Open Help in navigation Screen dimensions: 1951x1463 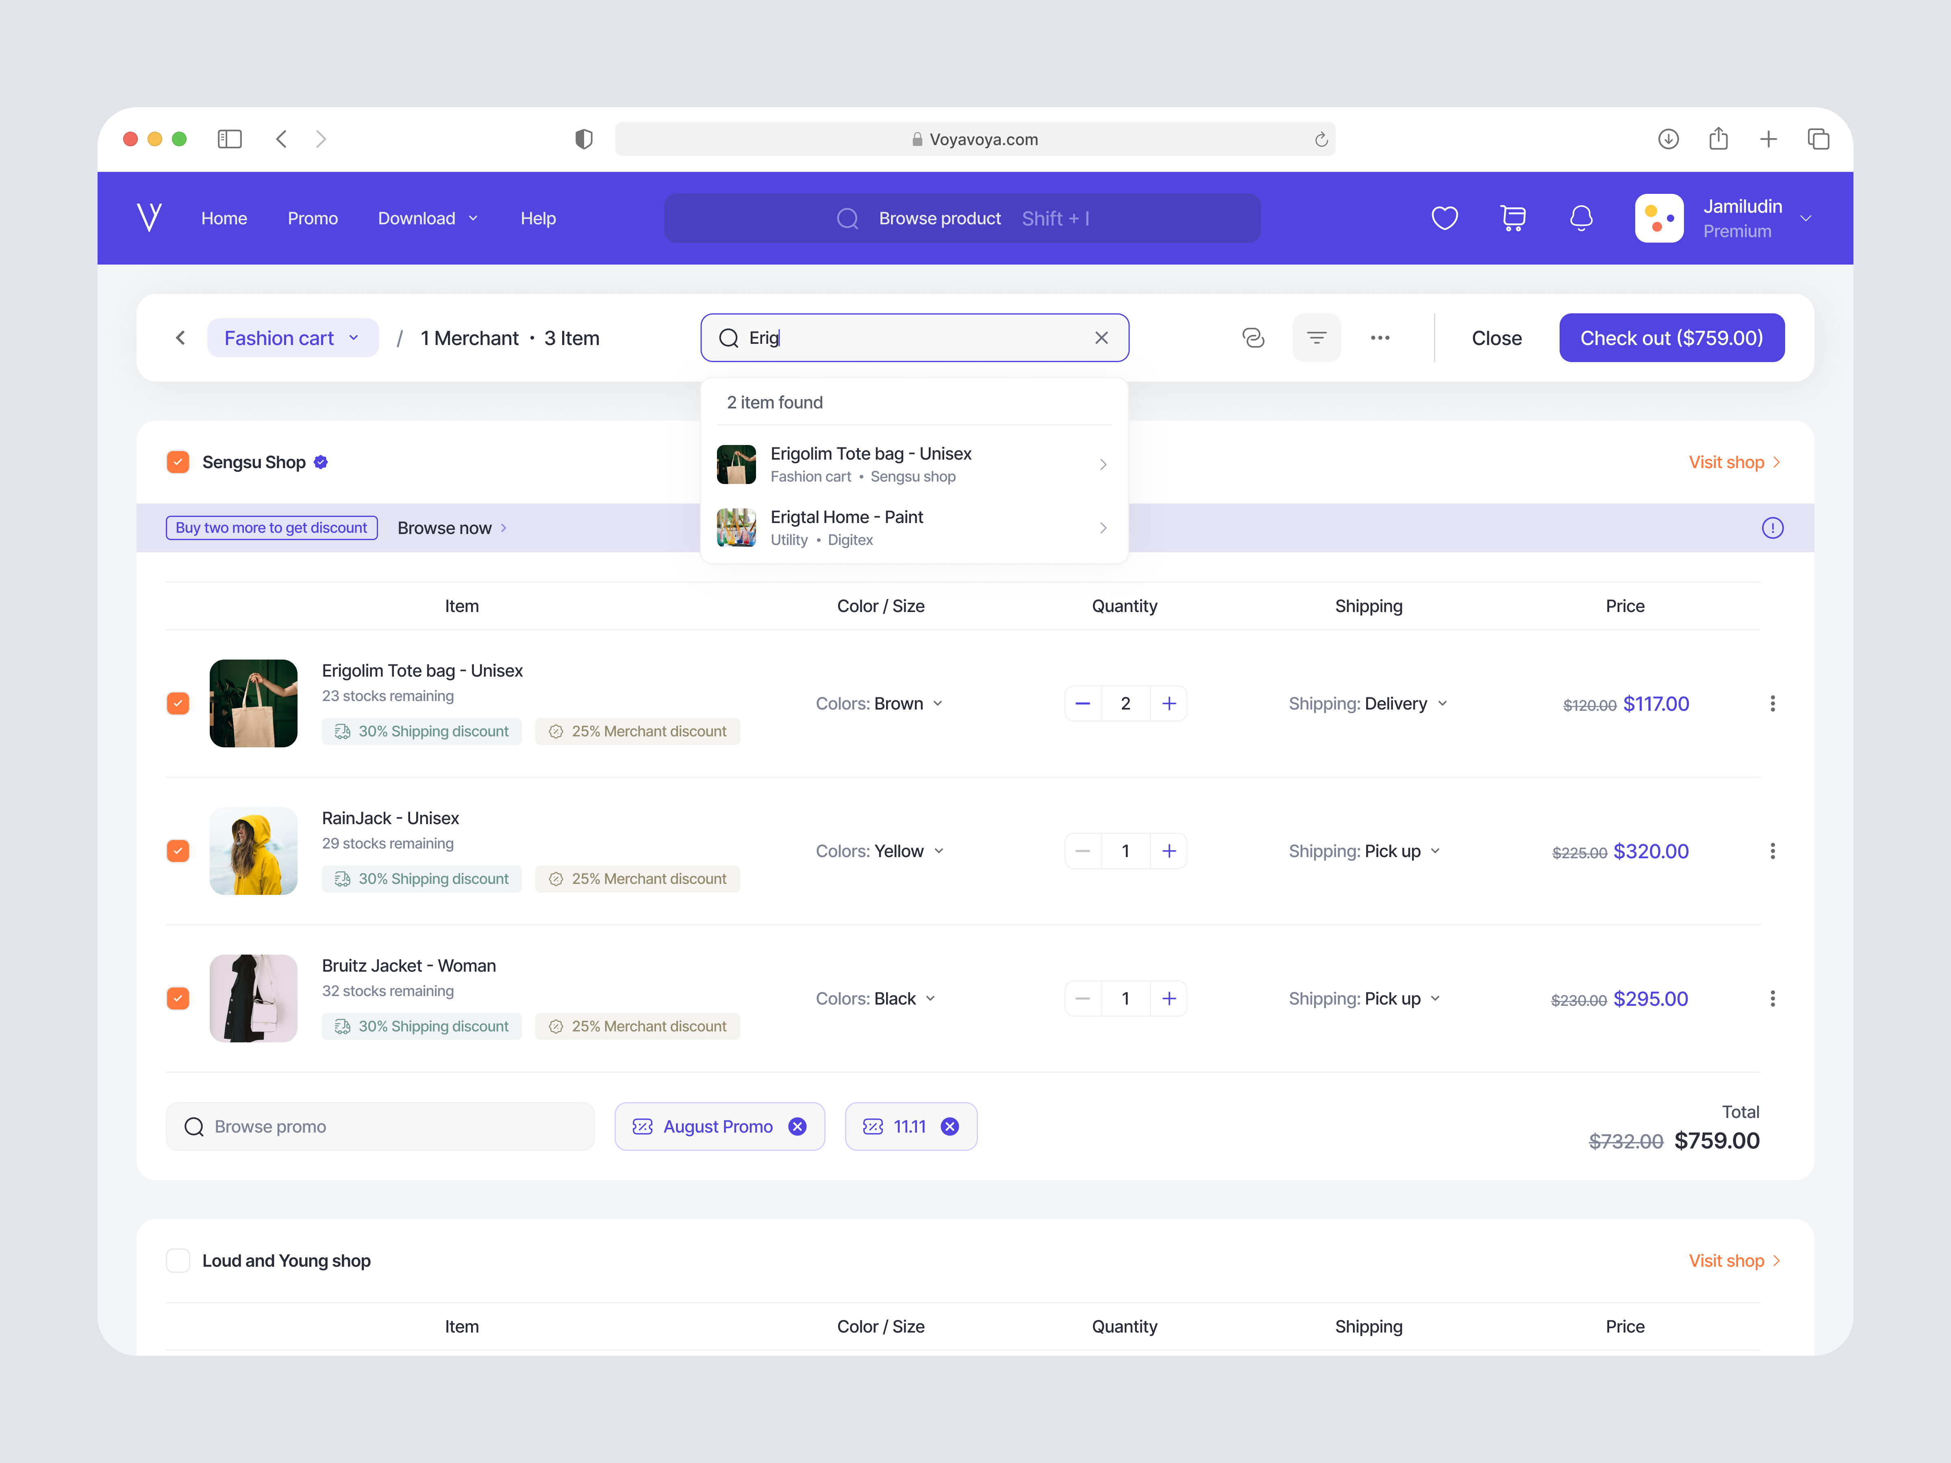538,218
